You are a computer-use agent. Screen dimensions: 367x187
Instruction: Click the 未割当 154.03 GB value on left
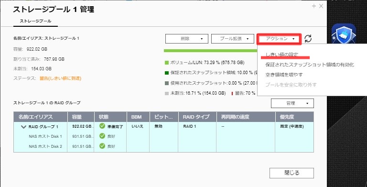[41, 69]
